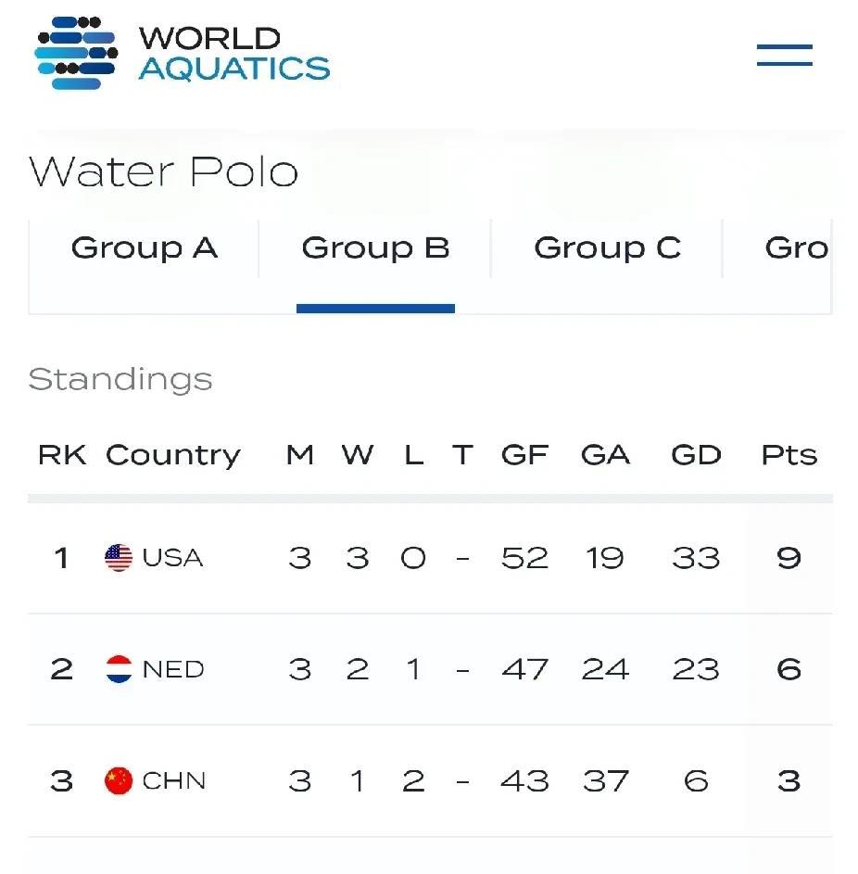
Task: Click the USA points value 9
Action: coord(789,558)
